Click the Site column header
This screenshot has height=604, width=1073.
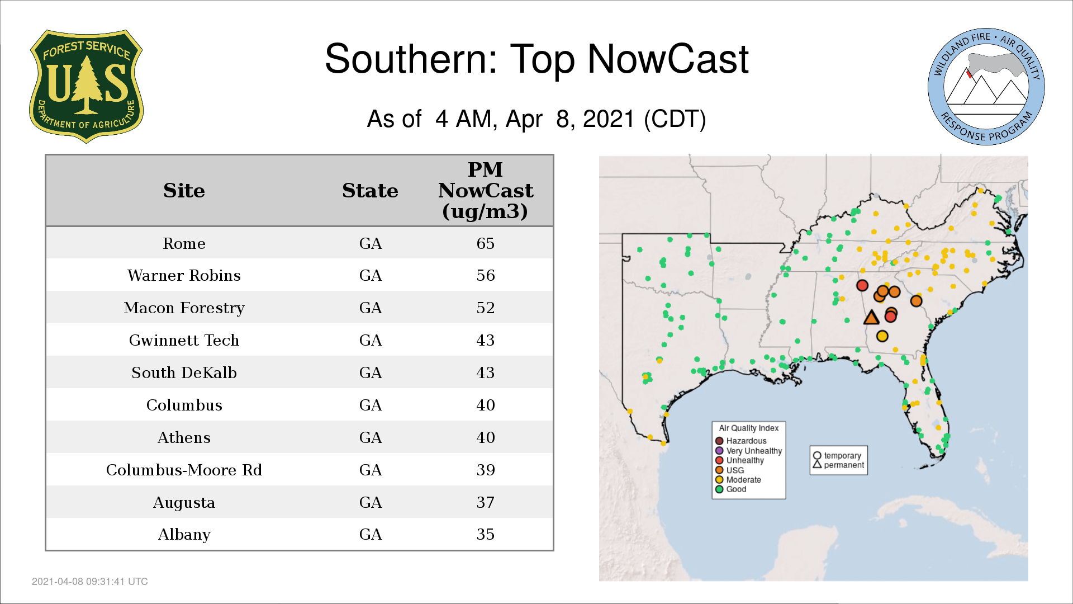click(184, 191)
